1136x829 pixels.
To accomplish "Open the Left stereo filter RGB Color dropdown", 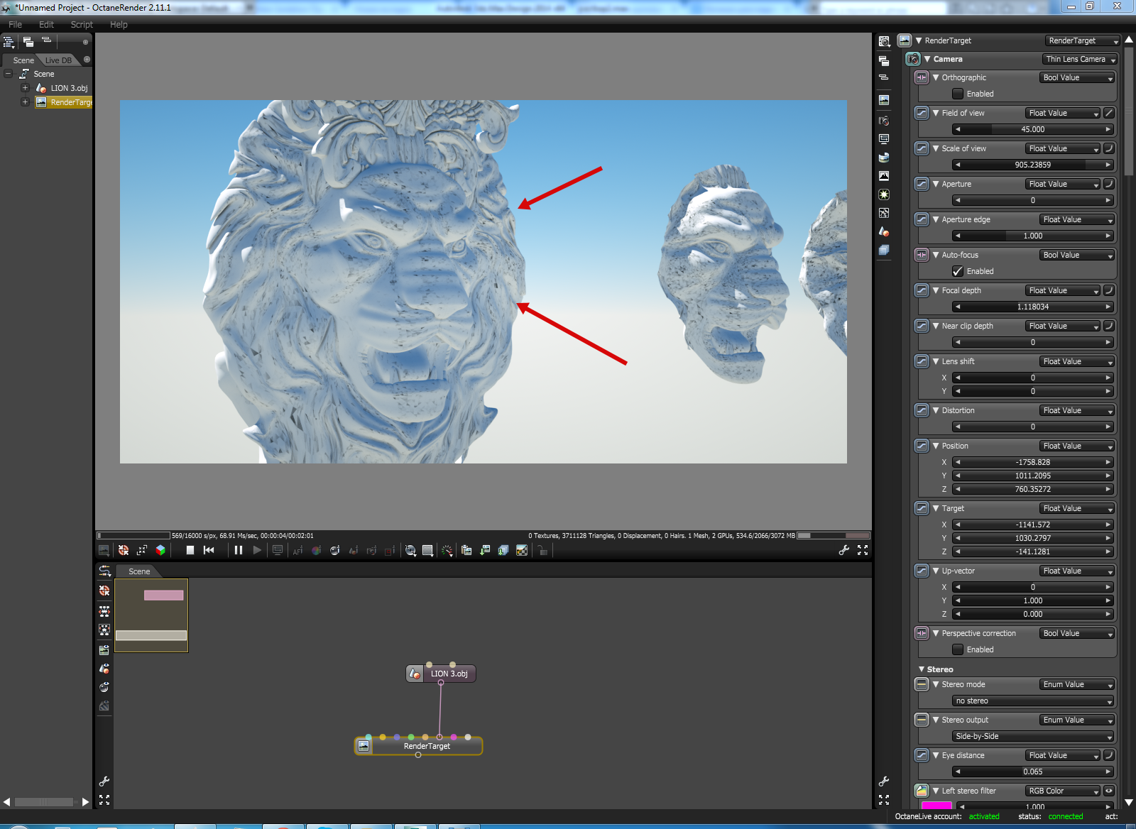I will (x=1063, y=791).
